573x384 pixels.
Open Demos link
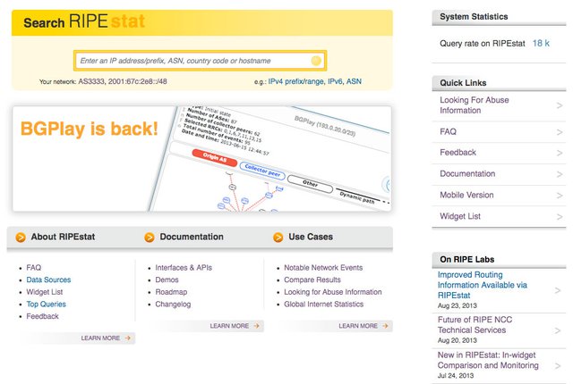[167, 280]
